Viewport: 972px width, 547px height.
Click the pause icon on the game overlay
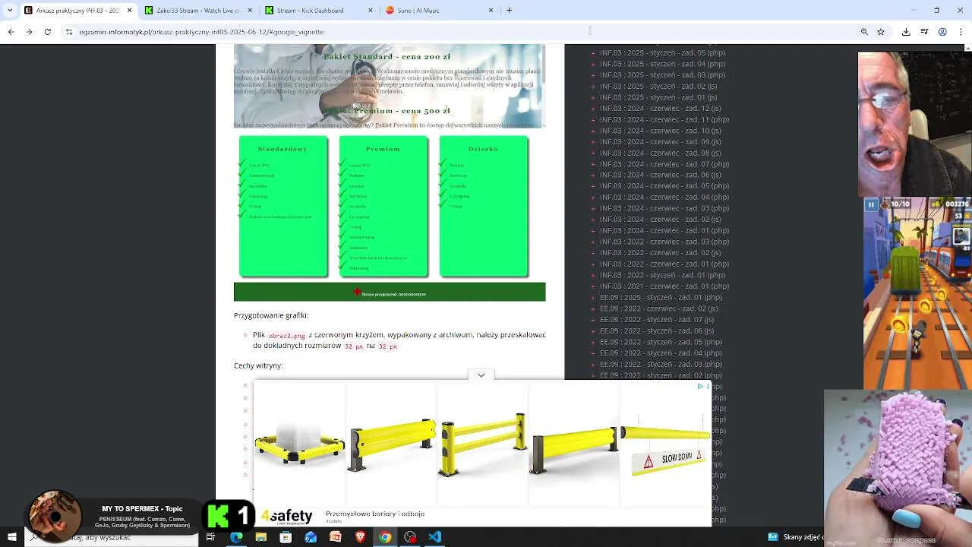pyautogui.click(x=871, y=204)
